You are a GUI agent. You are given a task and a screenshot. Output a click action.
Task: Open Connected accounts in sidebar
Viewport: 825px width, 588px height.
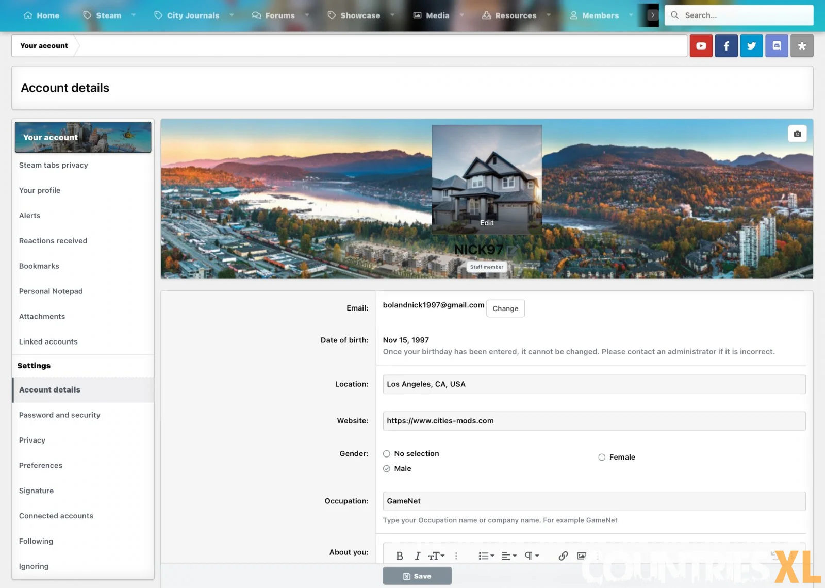coord(56,516)
